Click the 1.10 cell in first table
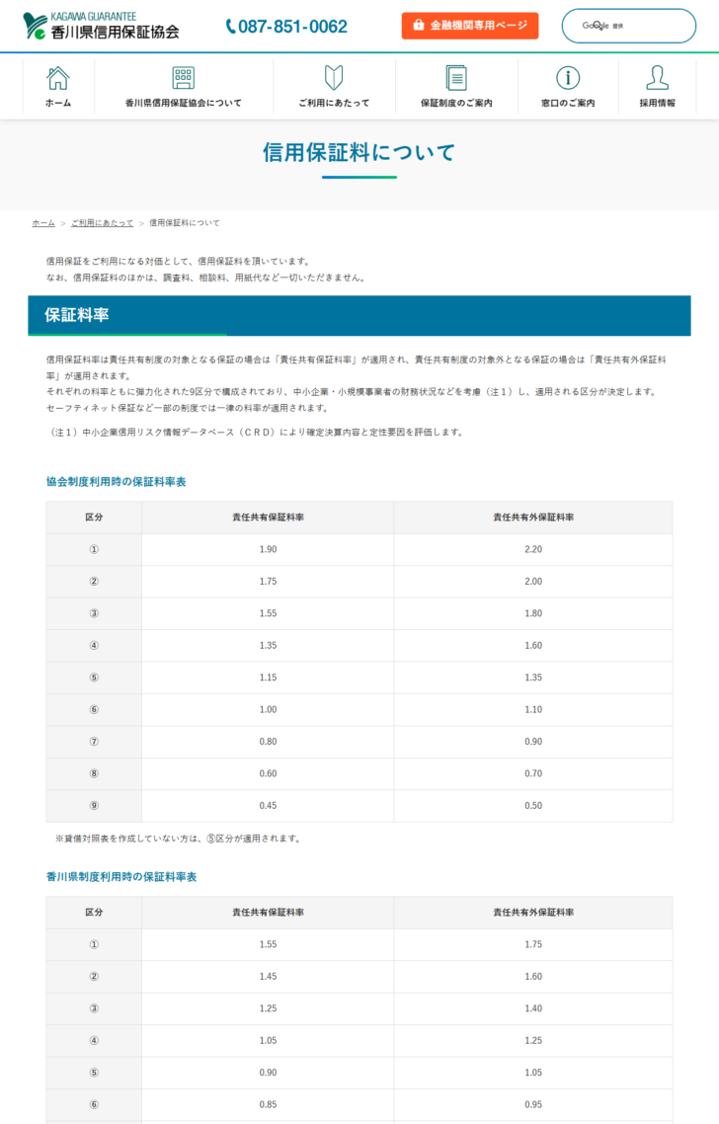The image size is (719, 1124). point(533,710)
